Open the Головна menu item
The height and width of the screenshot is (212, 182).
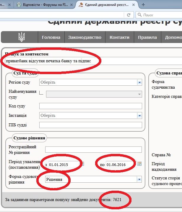(51, 37)
